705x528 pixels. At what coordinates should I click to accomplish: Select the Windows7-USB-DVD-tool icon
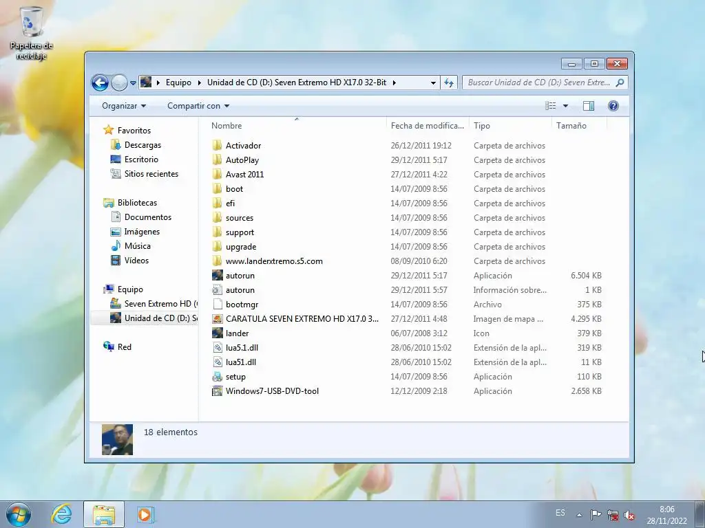pos(217,391)
